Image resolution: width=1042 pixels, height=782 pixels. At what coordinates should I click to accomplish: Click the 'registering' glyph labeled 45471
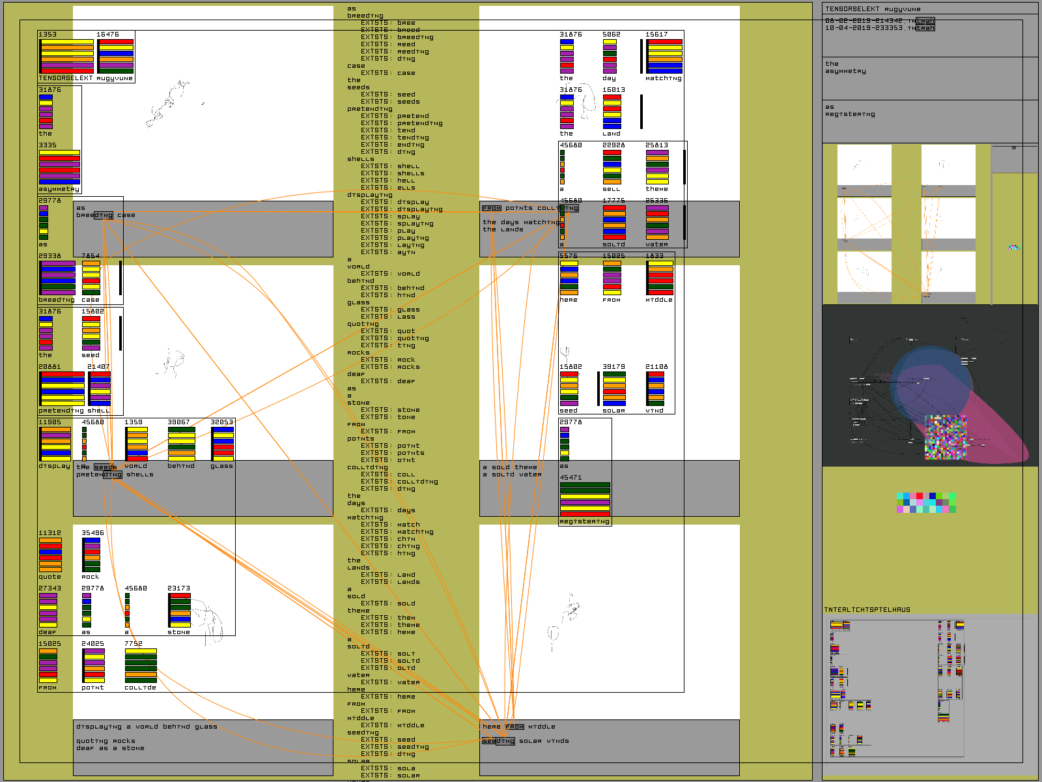click(585, 499)
